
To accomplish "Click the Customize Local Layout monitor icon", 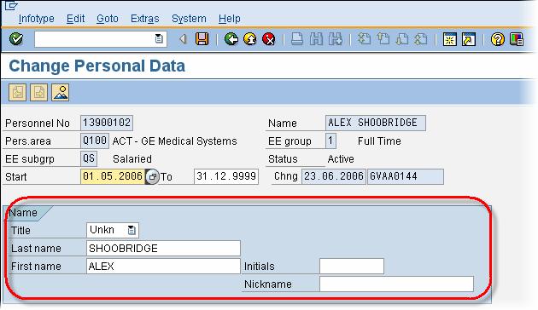I will tap(517, 39).
